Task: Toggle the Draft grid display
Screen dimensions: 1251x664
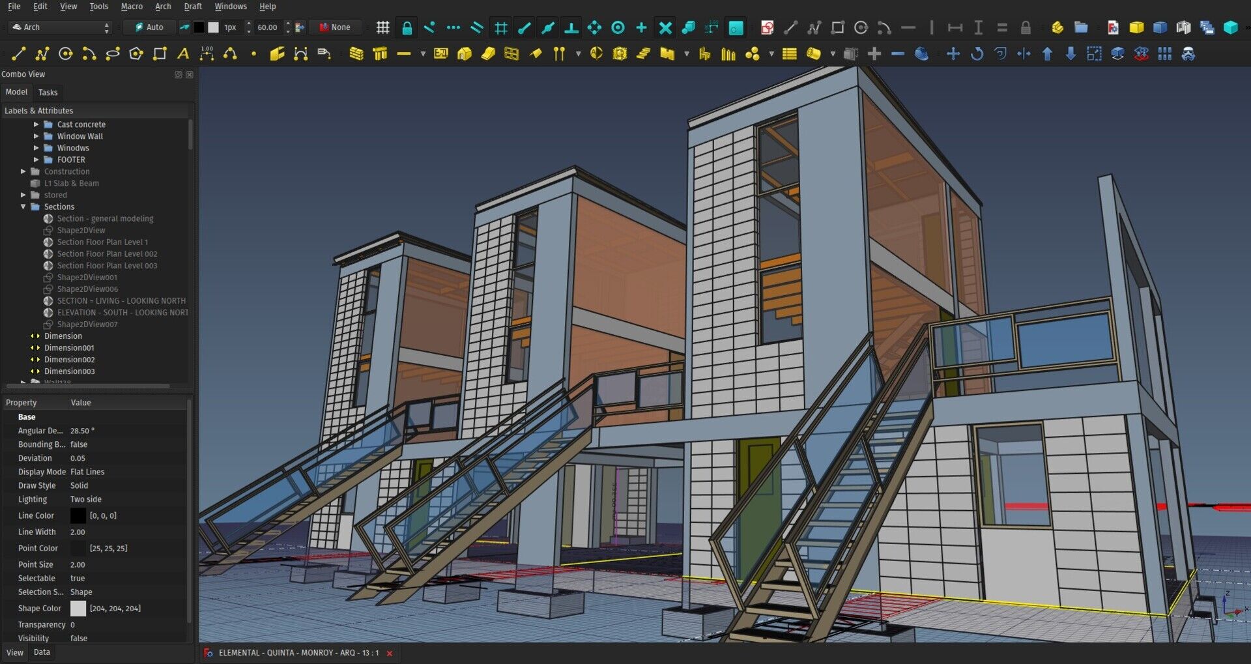Action: click(383, 27)
